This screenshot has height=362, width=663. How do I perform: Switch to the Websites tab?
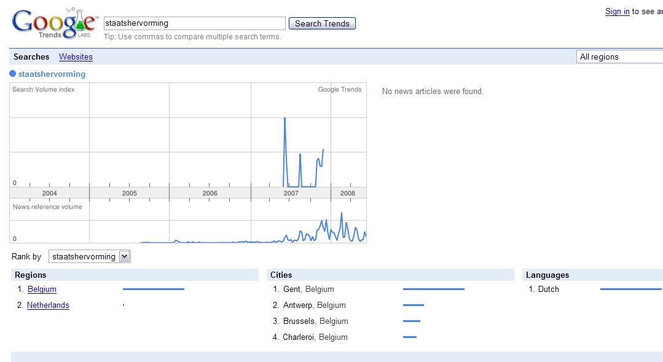76,57
